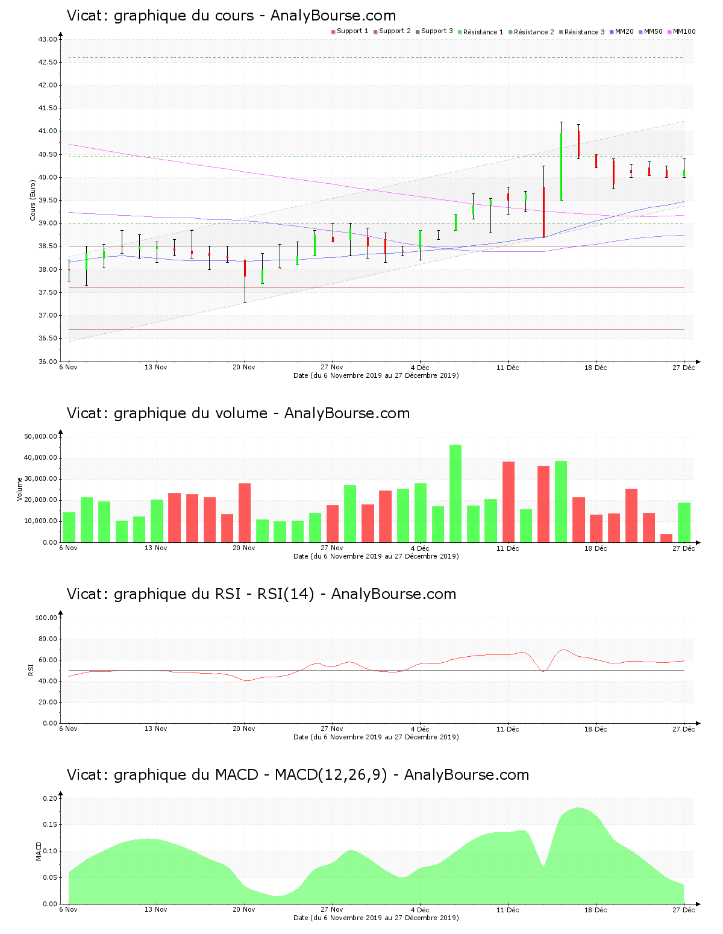This screenshot has width=723, height=934.
Task: Click the 60.00 RSI axis tick
Action: click(x=48, y=660)
